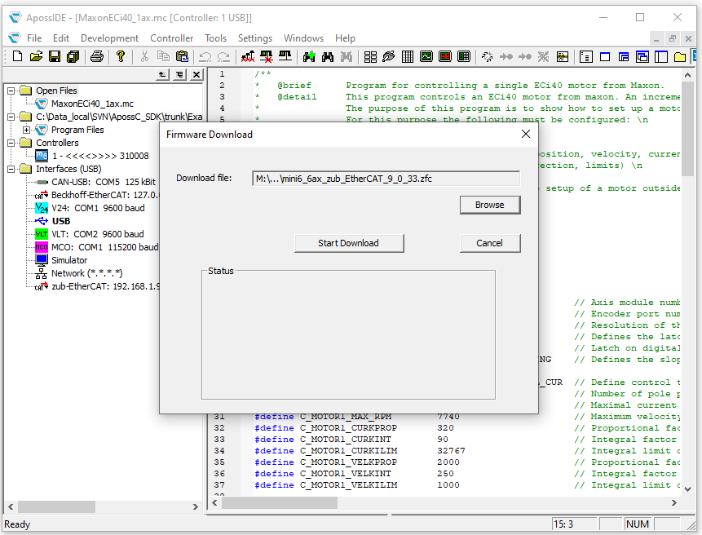
Task: Click the project panel indent-list button
Action: pos(179,74)
